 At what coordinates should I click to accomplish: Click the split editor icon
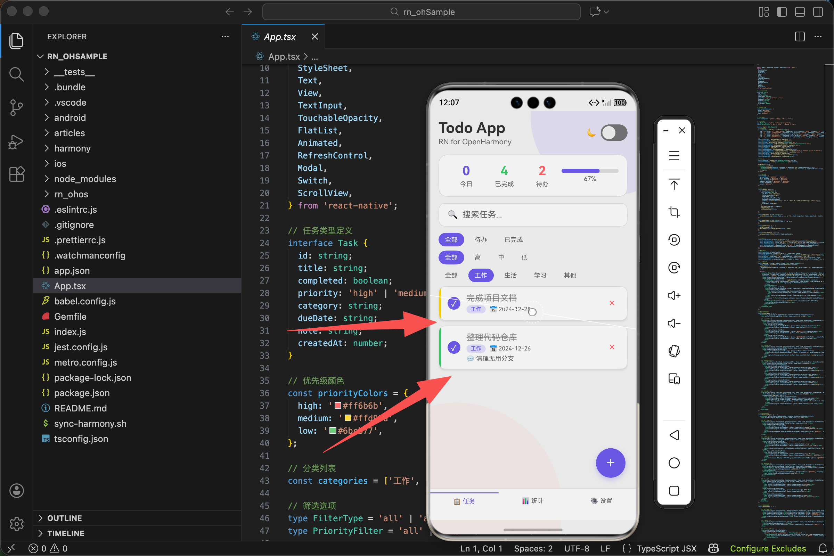click(x=800, y=36)
